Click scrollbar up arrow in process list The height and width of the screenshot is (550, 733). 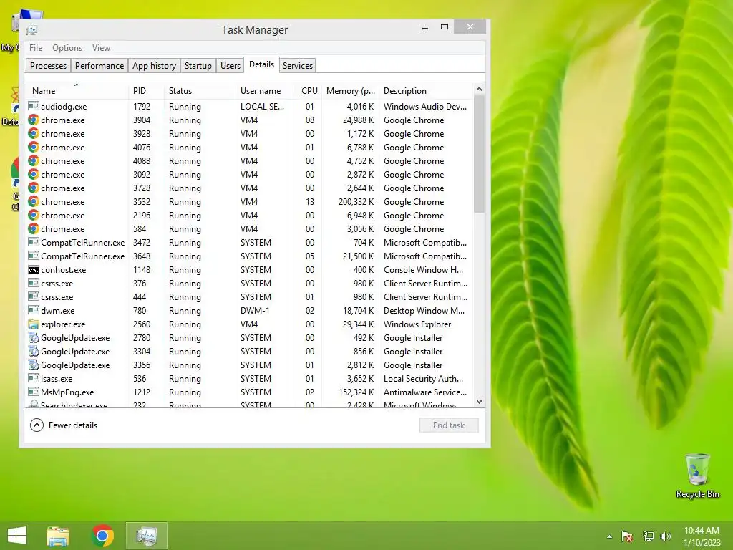point(479,89)
